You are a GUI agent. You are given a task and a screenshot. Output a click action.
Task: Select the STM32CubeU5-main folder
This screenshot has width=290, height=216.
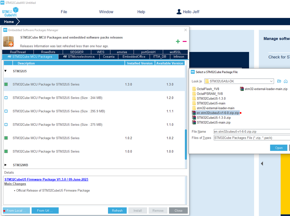click(209, 103)
